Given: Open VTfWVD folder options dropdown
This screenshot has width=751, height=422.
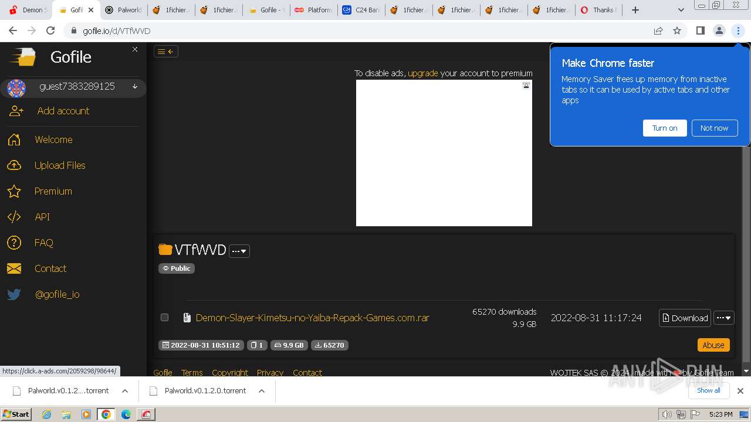Looking at the screenshot, I should tap(239, 251).
